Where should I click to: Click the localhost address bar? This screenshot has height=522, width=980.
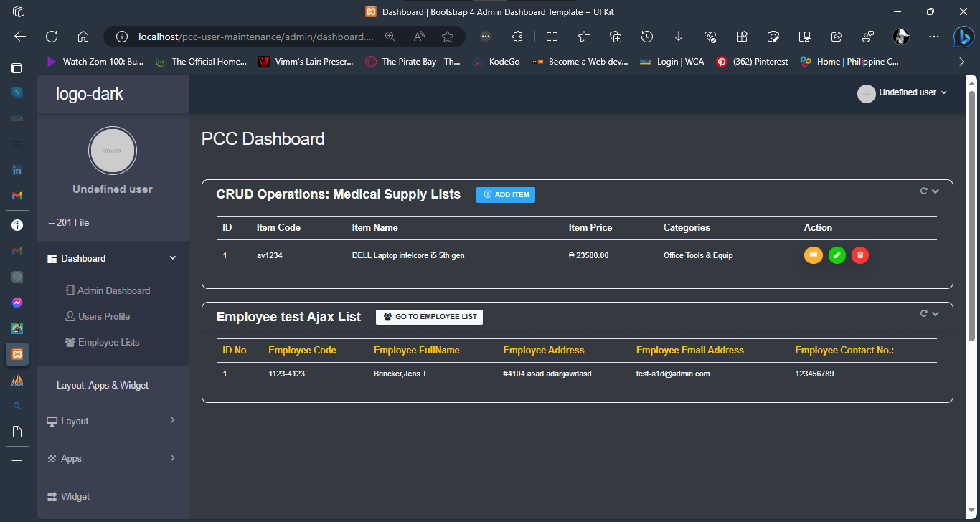click(x=255, y=37)
